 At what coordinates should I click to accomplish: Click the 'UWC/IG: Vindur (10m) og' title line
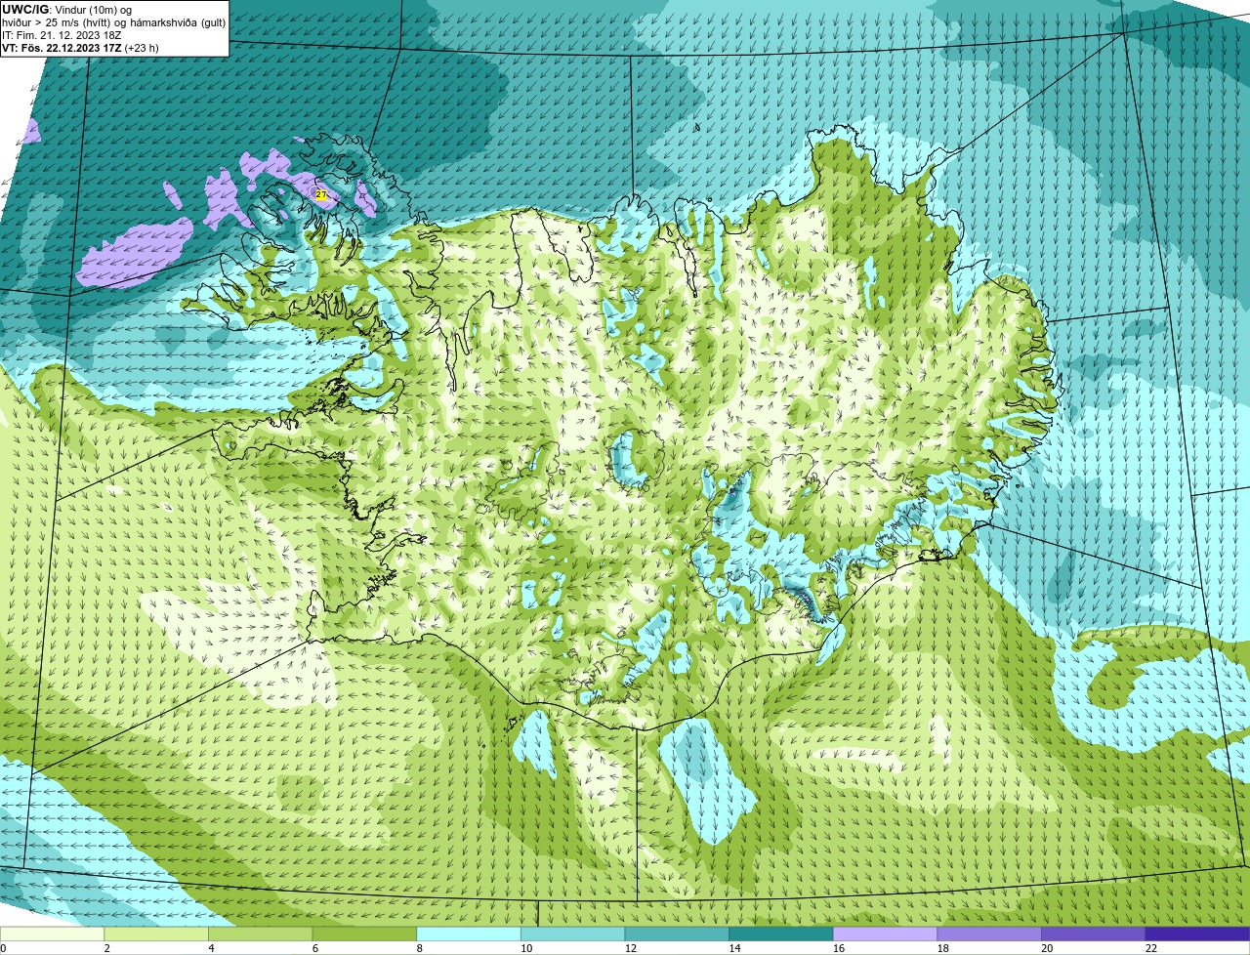pos(67,9)
